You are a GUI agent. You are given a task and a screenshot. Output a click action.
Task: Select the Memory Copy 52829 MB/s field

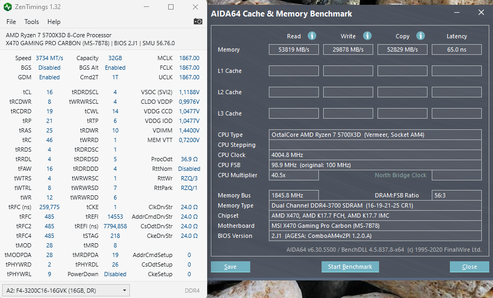(x=402, y=49)
